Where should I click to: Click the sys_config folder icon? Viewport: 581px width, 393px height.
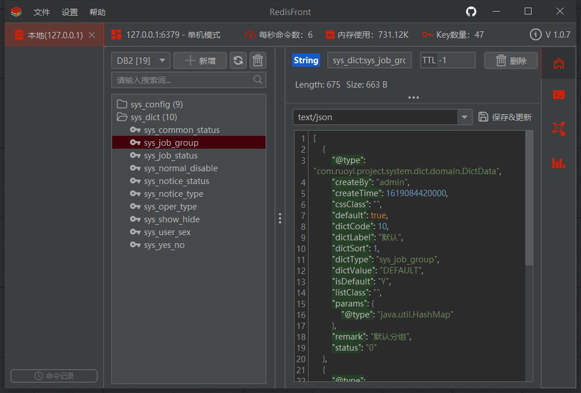pyautogui.click(x=122, y=104)
